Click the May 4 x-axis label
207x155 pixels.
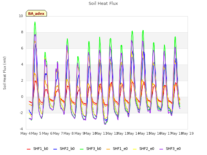click(x=26, y=133)
